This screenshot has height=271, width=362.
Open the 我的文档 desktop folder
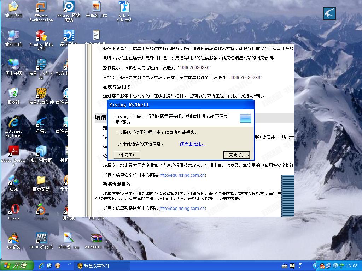click(x=14, y=10)
